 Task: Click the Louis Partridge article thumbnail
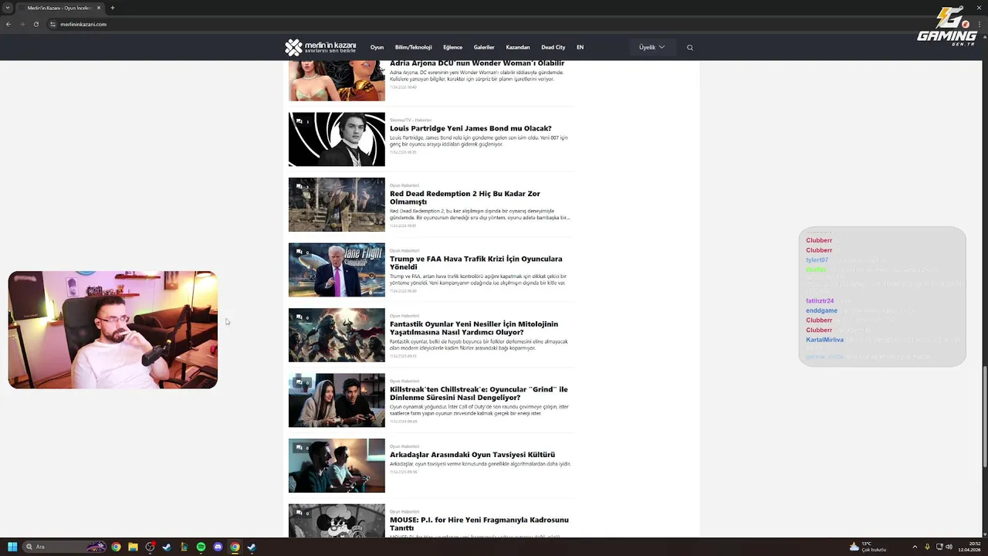pyautogui.click(x=337, y=139)
